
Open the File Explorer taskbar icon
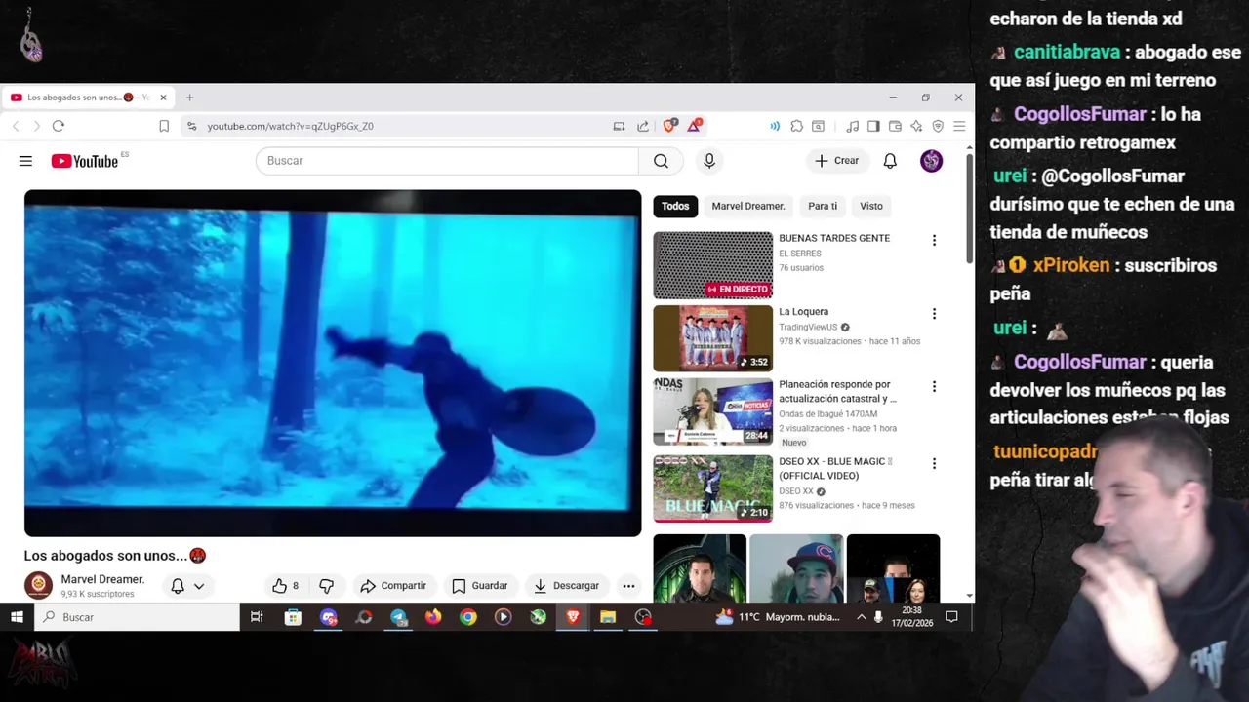pos(608,617)
